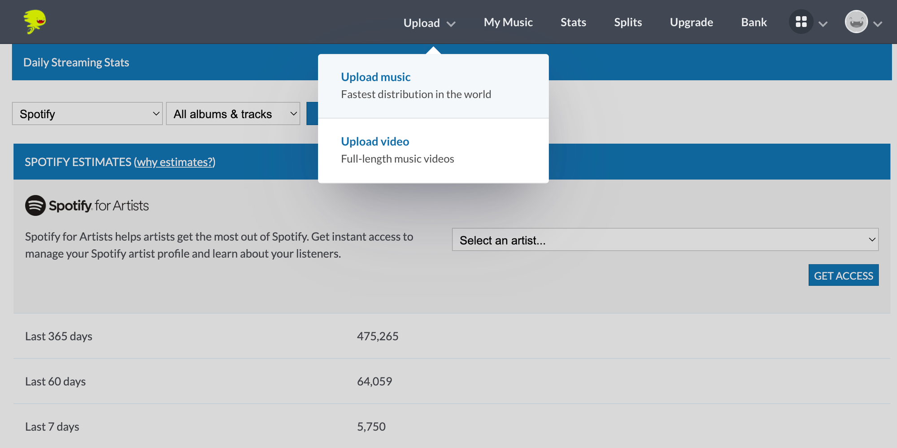Open the "All albums & tracks" dropdown
Image resolution: width=897 pixels, height=448 pixels.
point(233,114)
